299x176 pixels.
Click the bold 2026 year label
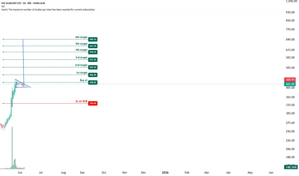pyautogui.click(x=165, y=172)
